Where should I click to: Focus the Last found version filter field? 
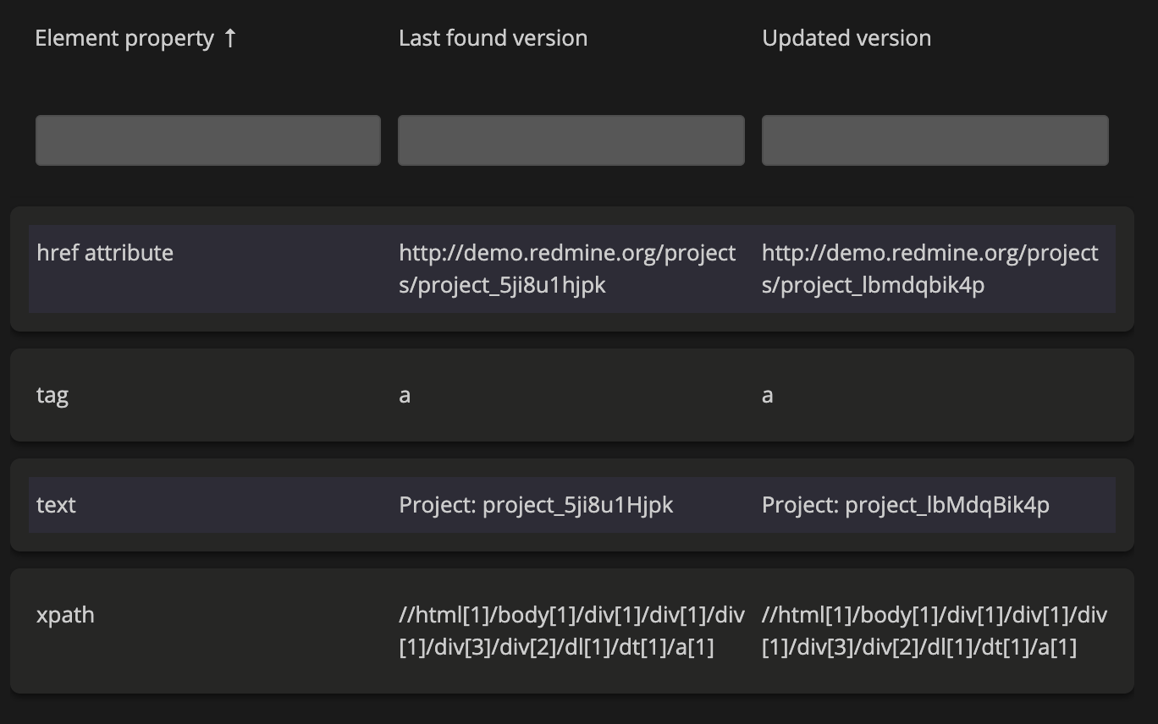click(x=571, y=140)
